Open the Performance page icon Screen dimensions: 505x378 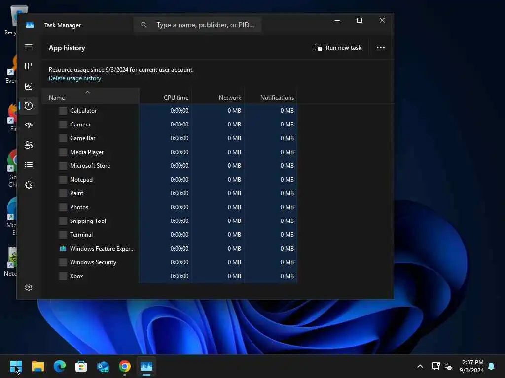pos(29,86)
